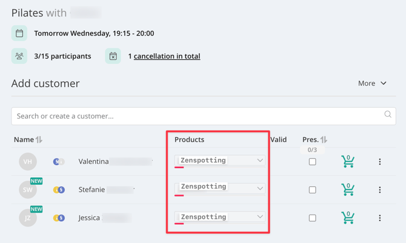Open cancellation in total link
This screenshot has width=406, height=243.
[167, 56]
